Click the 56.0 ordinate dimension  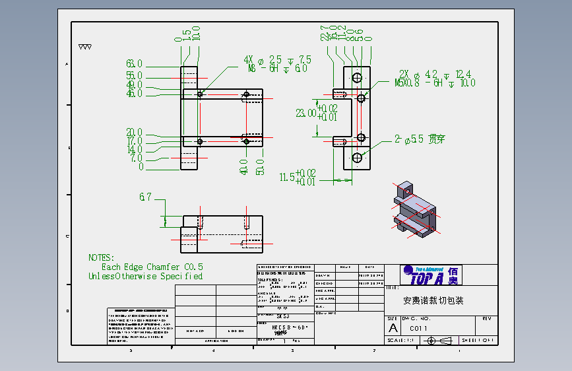134,76
